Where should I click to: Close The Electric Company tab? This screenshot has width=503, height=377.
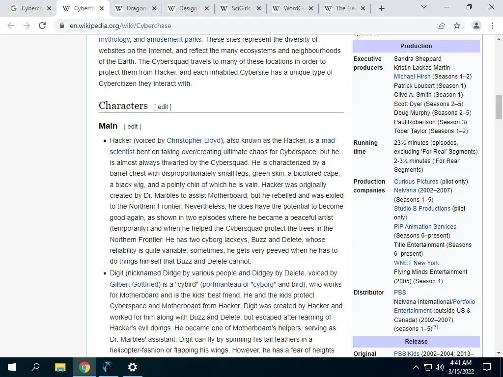tap(363, 9)
